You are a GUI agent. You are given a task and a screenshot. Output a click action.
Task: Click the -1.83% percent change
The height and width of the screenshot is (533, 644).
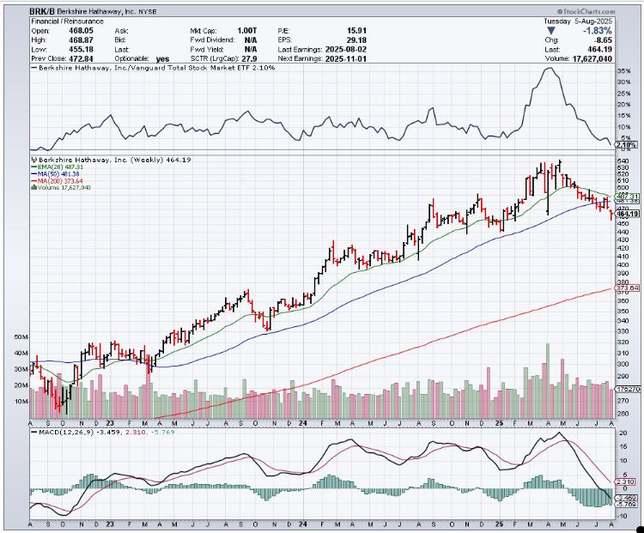click(x=598, y=31)
